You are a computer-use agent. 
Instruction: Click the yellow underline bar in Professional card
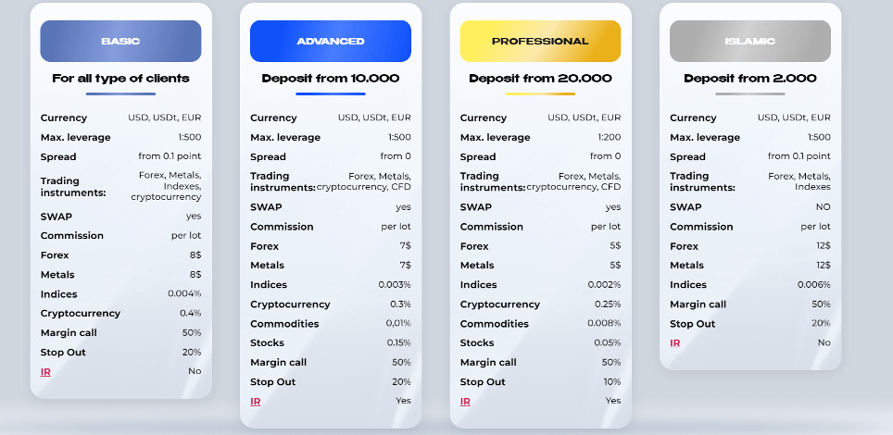(540, 93)
